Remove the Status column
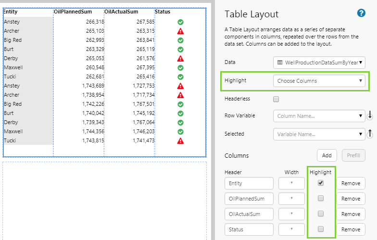The image size is (377, 240). tap(350, 229)
